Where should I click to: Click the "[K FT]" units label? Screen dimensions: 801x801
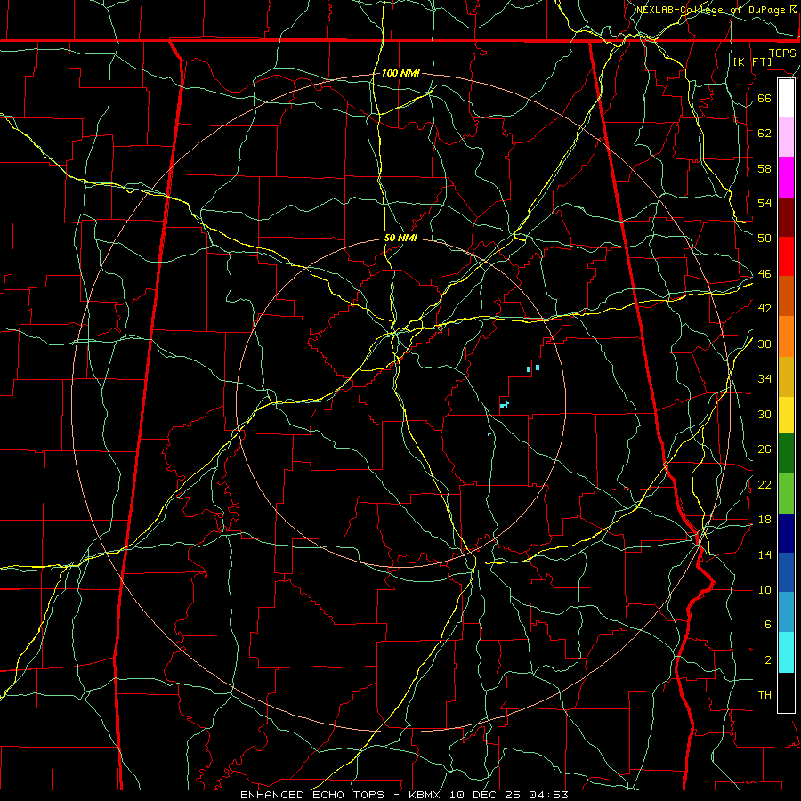pos(752,61)
